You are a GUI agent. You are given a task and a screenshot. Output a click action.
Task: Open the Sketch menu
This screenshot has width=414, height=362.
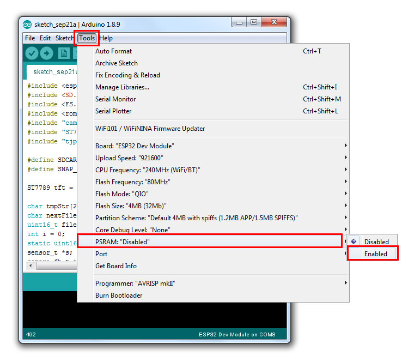coord(64,38)
